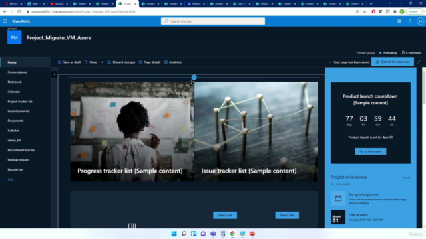The image size is (426, 239).
Task: Click the Search this site box
Action: click(213, 21)
